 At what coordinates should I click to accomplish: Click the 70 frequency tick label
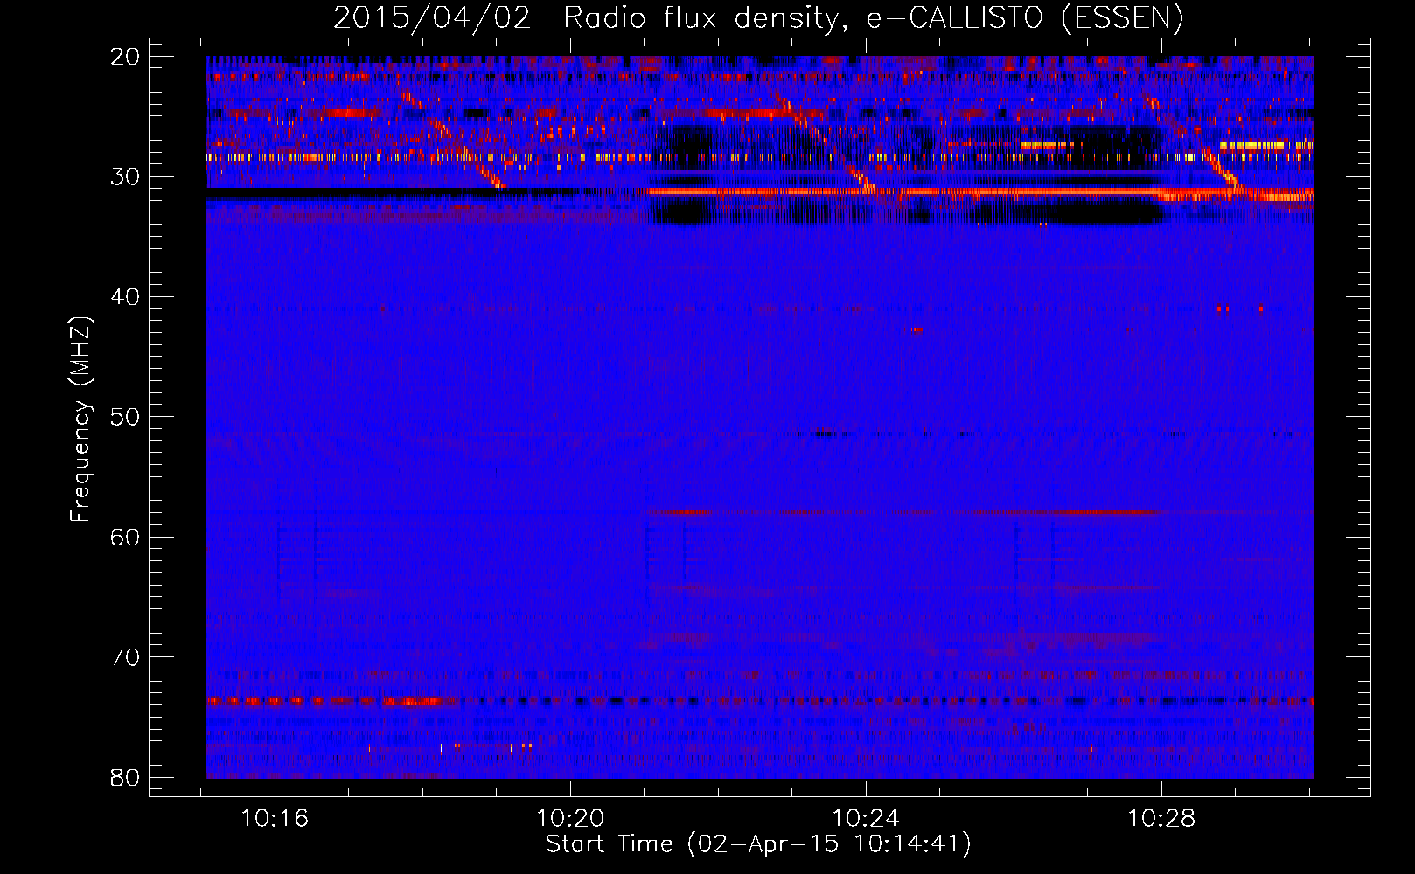click(125, 657)
